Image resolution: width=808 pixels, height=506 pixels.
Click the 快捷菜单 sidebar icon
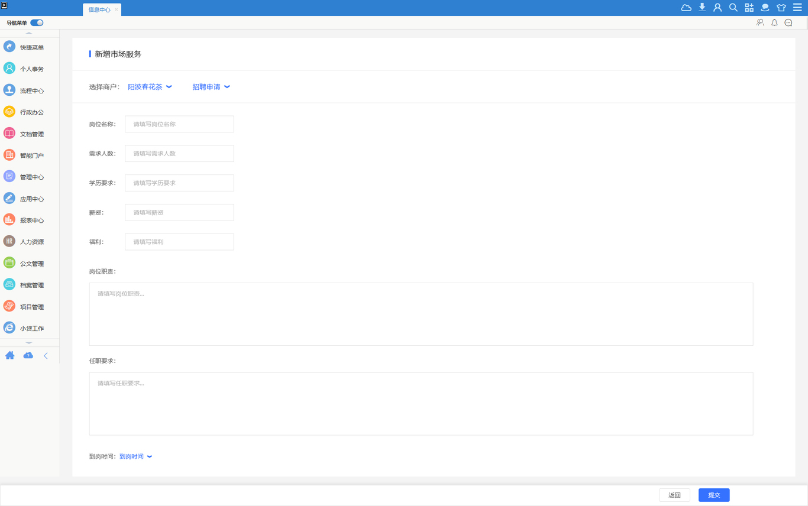click(9, 47)
